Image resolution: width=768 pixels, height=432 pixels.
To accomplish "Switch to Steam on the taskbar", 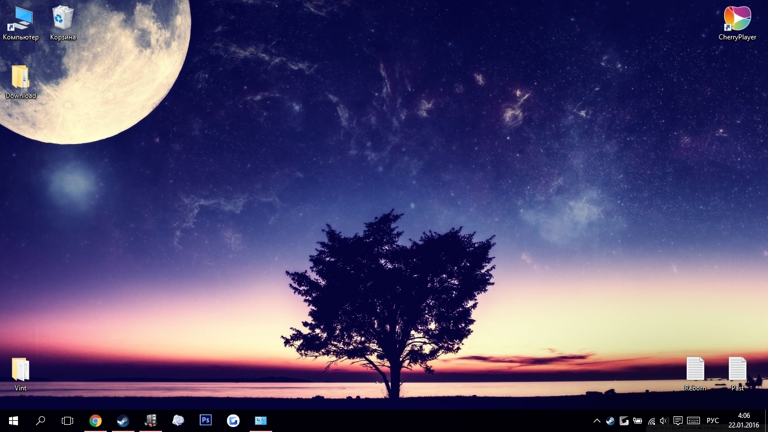I will [x=123, y=420].
